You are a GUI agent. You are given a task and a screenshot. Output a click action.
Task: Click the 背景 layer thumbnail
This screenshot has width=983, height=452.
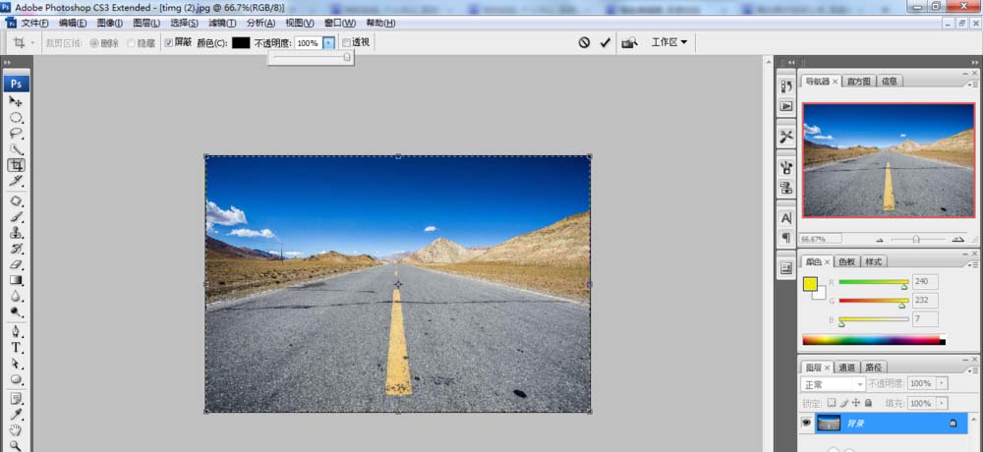(x=829, y=424)
